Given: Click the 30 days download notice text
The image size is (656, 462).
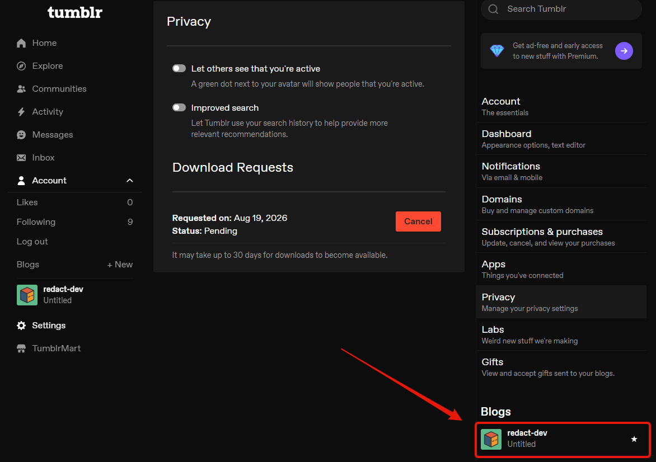Looking at the screenshot, I should (280, 255).
